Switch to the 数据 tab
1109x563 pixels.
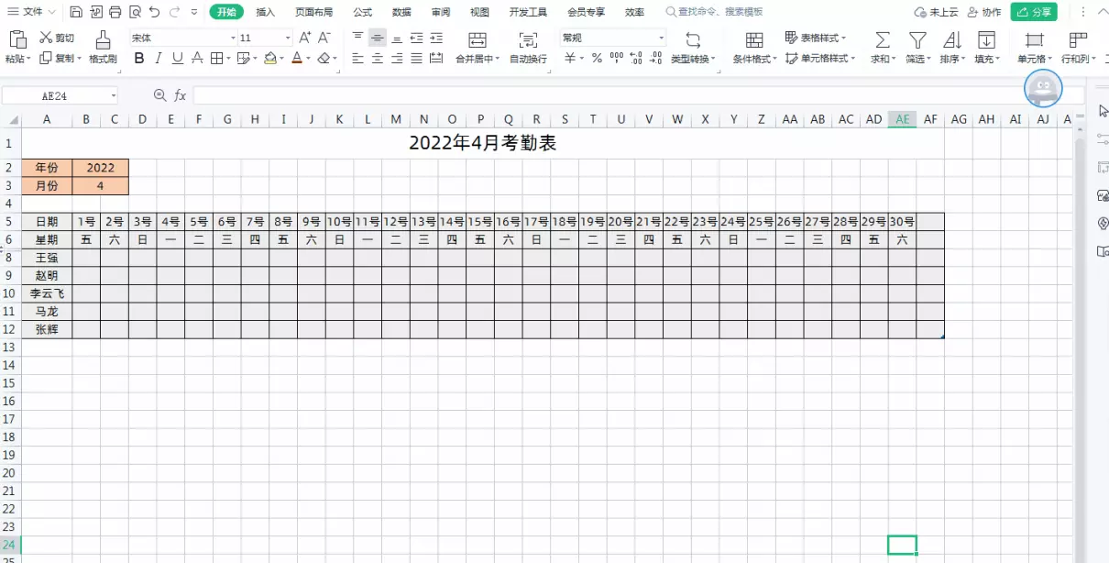(401, 12)
